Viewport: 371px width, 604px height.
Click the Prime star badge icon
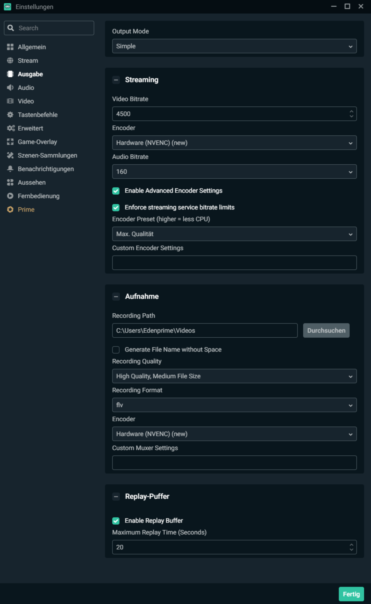10,209
